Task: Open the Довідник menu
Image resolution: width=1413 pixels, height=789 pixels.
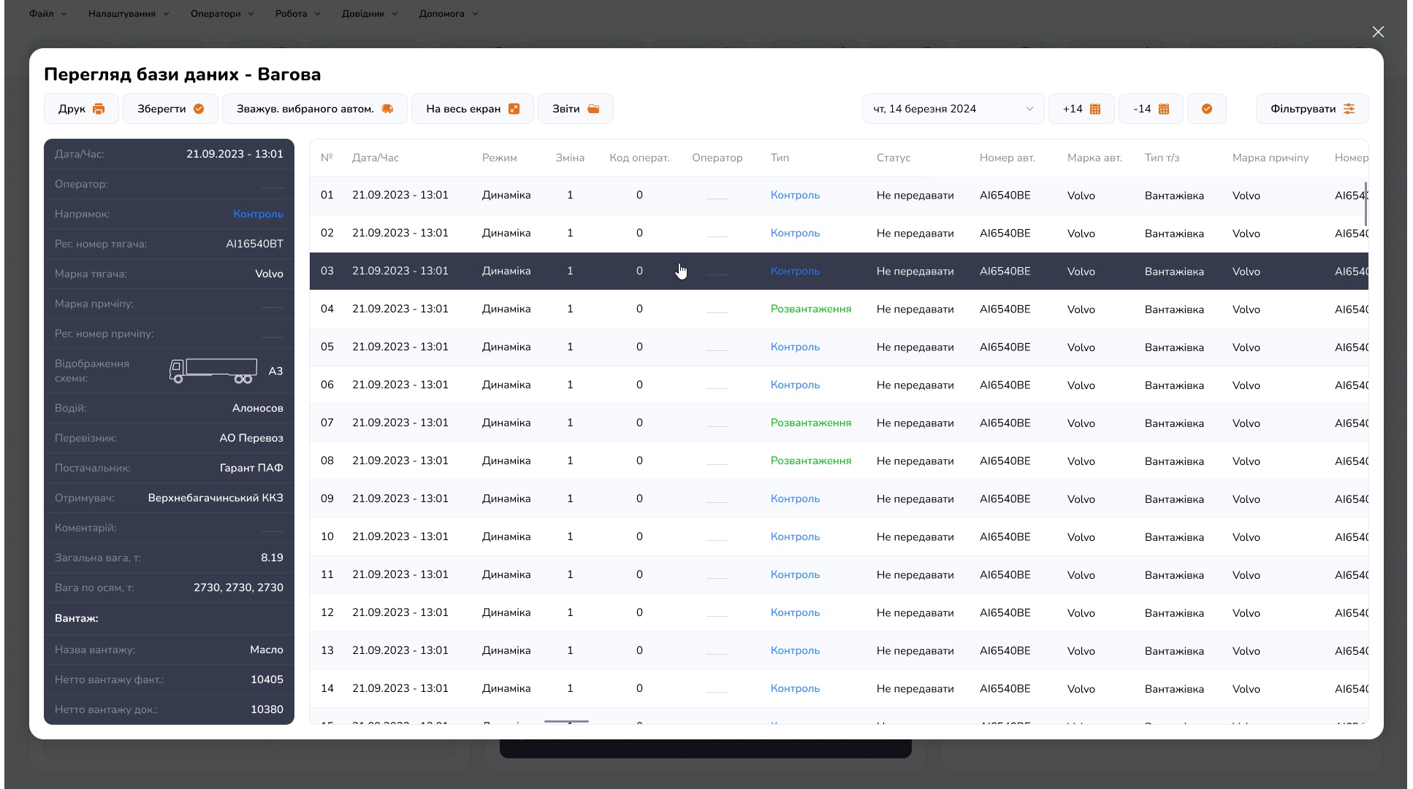Action: click(x=370, y=13)
